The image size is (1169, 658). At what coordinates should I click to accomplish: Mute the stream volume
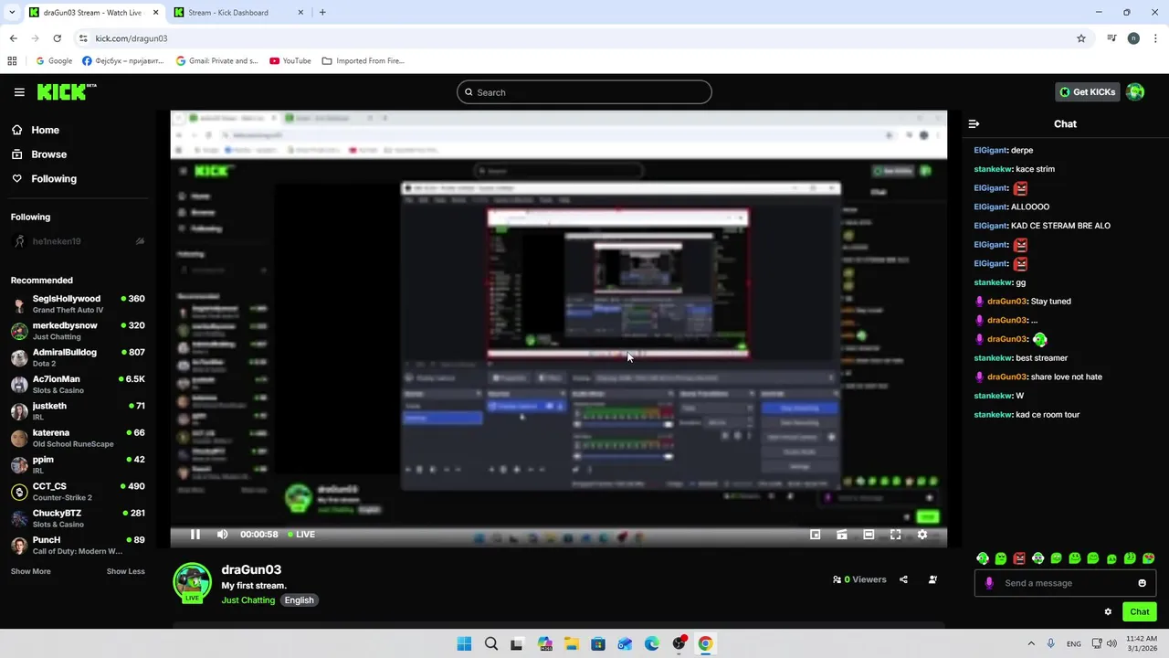pyautogui.click(x=222, y=535)
